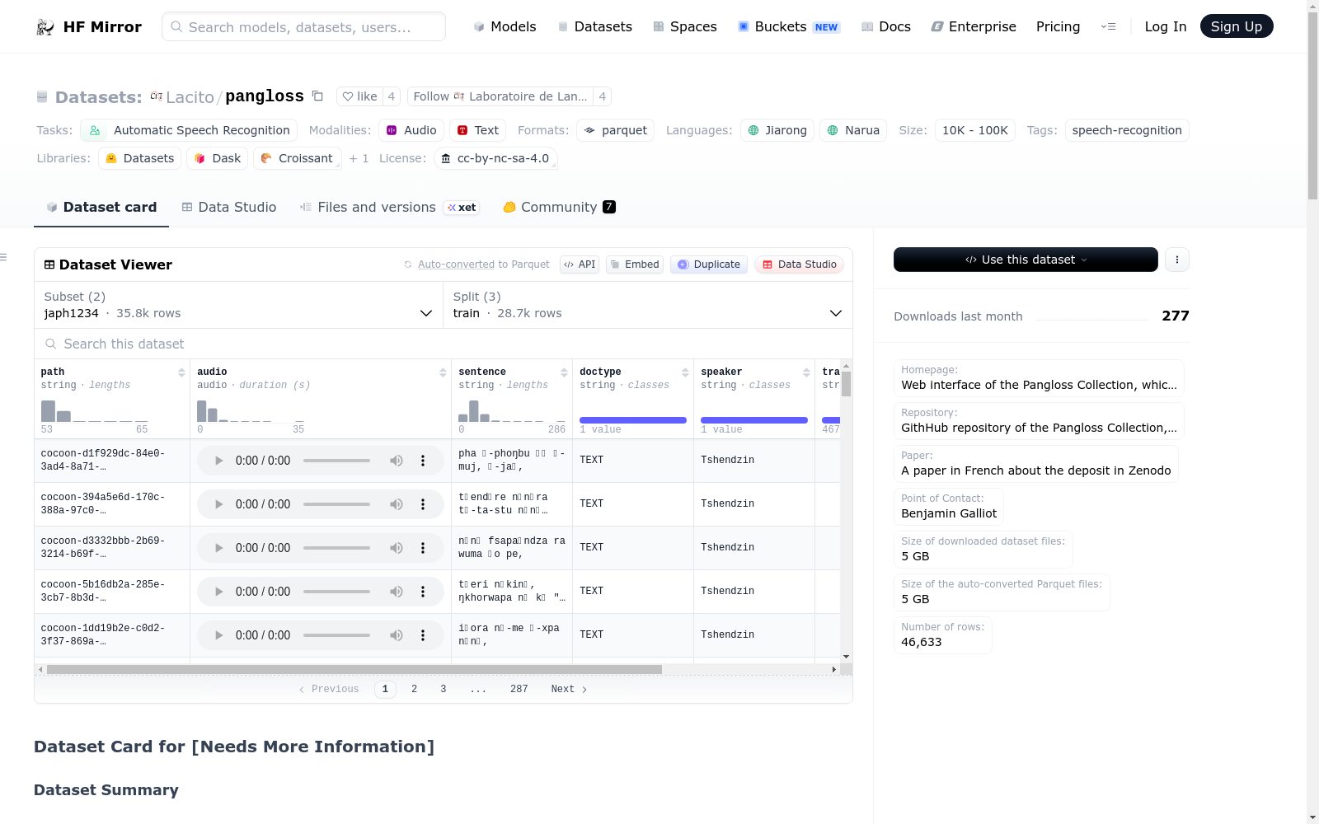
Task: Open audio options menu in cocoon-d1f929dc row
Action: (x=423, y=461)
